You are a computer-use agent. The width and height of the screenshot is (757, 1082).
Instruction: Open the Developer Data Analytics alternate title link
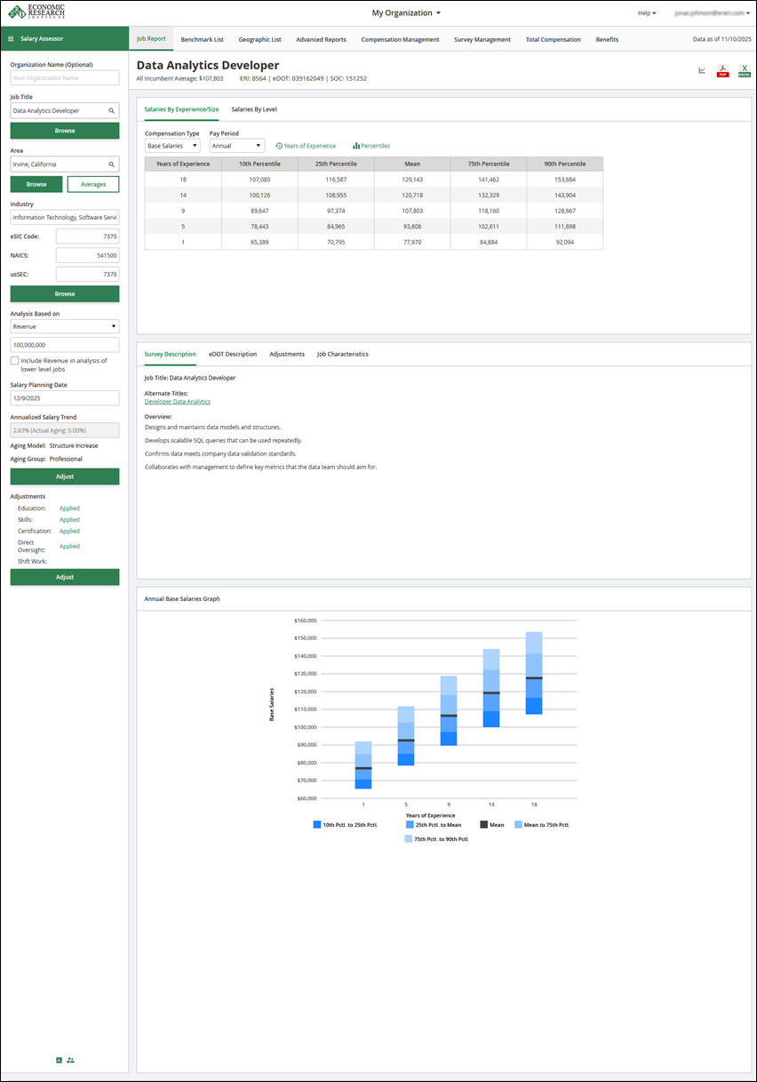pyautogui.click(x=177, y=402)
